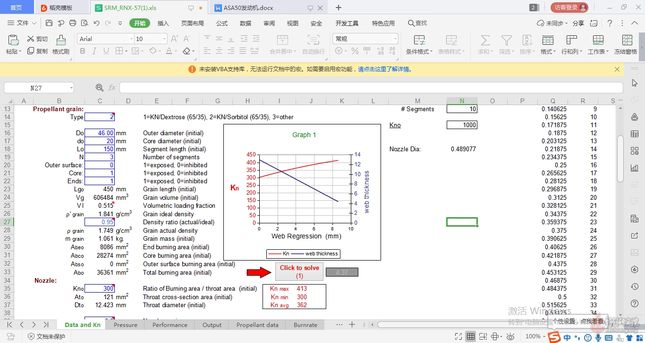
Task: Increase font size with A+ icon
Action: [x=175, y=39]
